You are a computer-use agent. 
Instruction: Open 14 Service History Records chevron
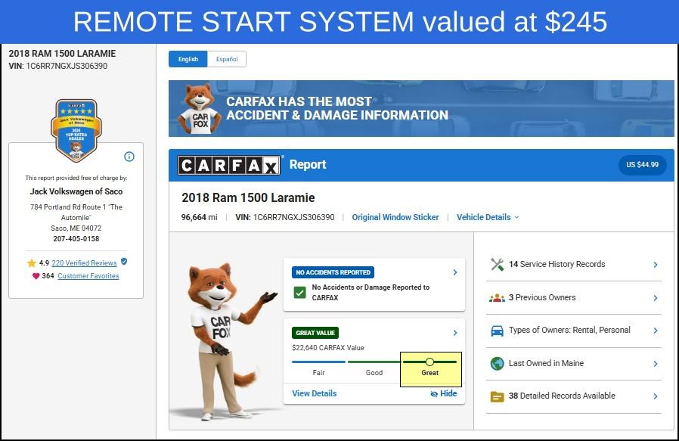[656, 265]
